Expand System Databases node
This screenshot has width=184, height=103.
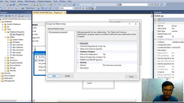click(3, 24)
